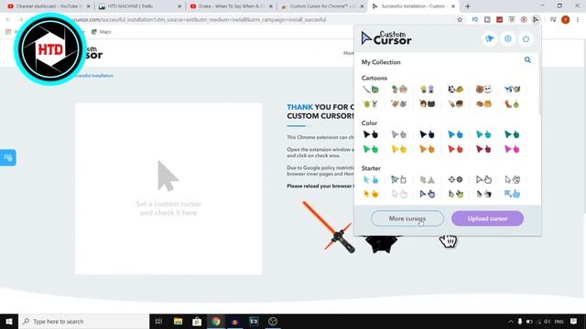The height and width of the screenshot is (329, 586).
Task: Open Chrome three-dot menu
Action: (578, 19)
